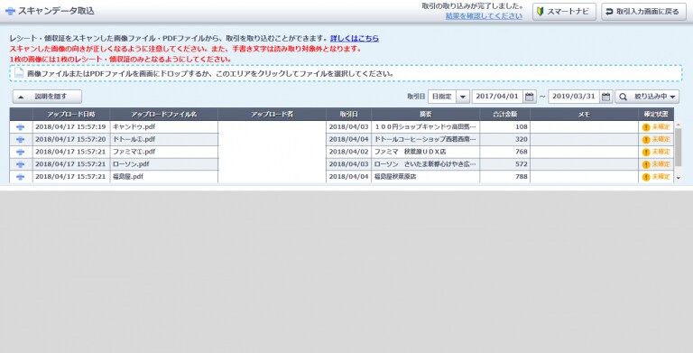Viewport: 693px width, 353px height.
Task: Click scanner icon in キャンドゥ.pdf row
Action: pos(21,127)
